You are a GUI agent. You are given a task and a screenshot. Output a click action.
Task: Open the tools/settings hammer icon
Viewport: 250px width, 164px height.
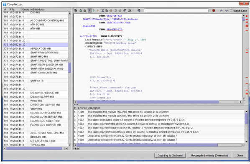pyautogui.click(x=125, y=10)
